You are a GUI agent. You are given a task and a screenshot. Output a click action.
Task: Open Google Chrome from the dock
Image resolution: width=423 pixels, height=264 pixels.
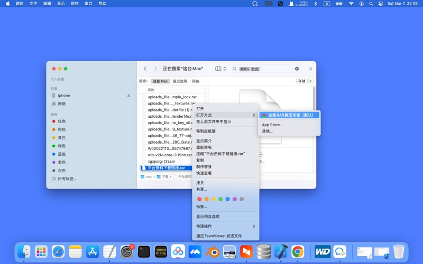[298, 252]
